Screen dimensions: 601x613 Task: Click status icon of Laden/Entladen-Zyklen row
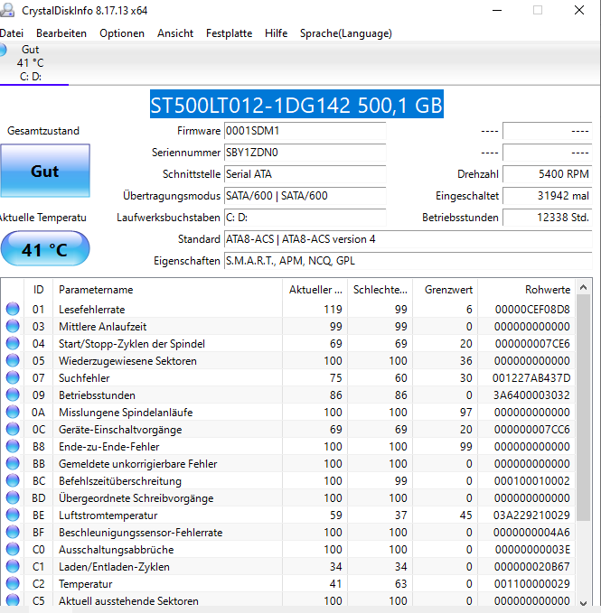tap(13, 566)
